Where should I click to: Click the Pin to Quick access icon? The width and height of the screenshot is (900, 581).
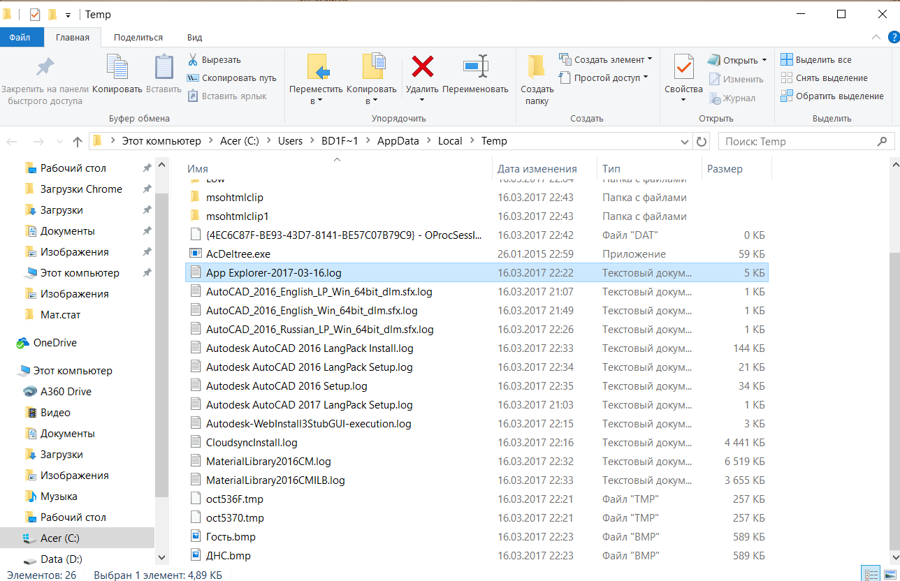click(45, 67)
